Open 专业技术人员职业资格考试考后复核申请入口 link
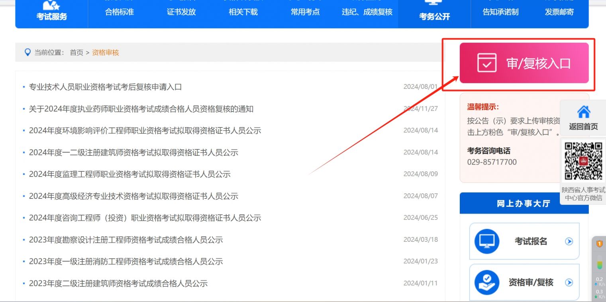This screenshot has width=606, height=302. tap(105, 87)
